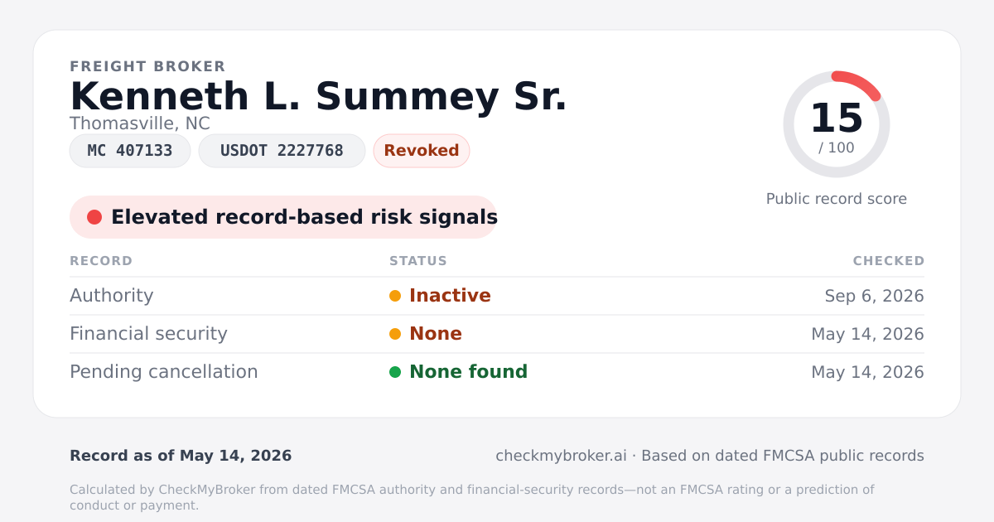Click the Elevated record-based risk signals banner
Image resolution: width=994 pixels, height=522 pixels.
coord(283,217)
